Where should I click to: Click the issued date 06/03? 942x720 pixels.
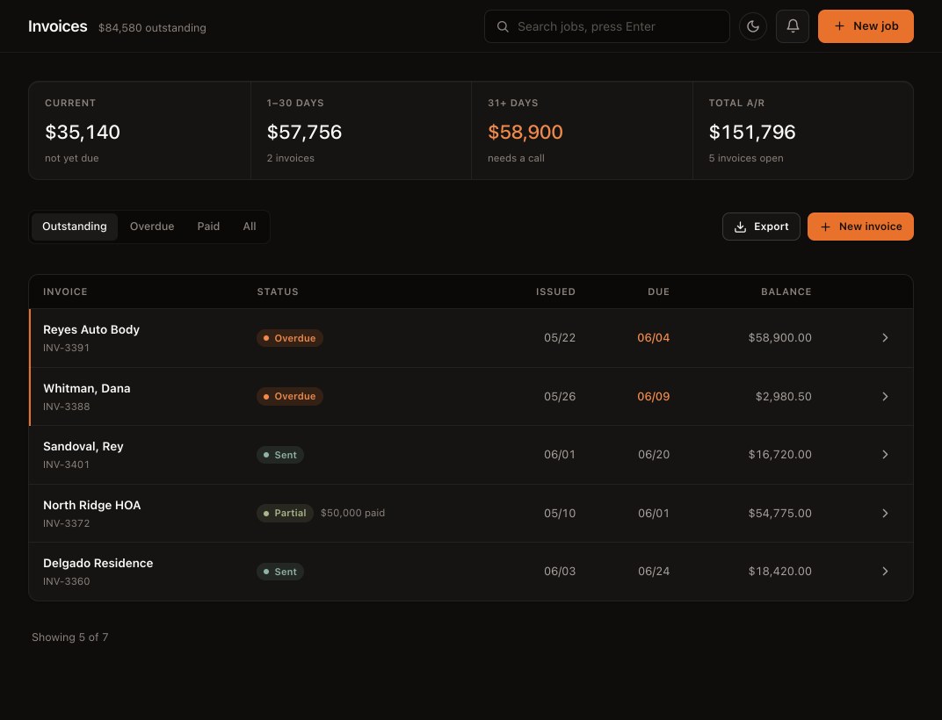pos(560,572)
